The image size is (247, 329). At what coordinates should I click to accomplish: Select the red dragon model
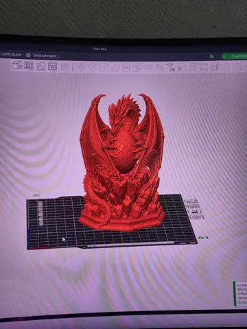pyautogui.click(x=122, y=162)
